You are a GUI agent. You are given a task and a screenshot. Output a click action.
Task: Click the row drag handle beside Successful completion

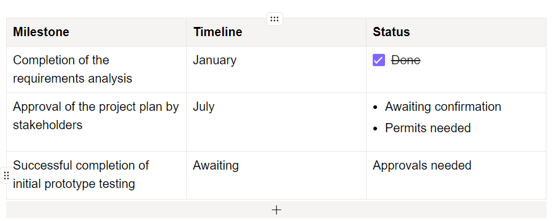6,176
